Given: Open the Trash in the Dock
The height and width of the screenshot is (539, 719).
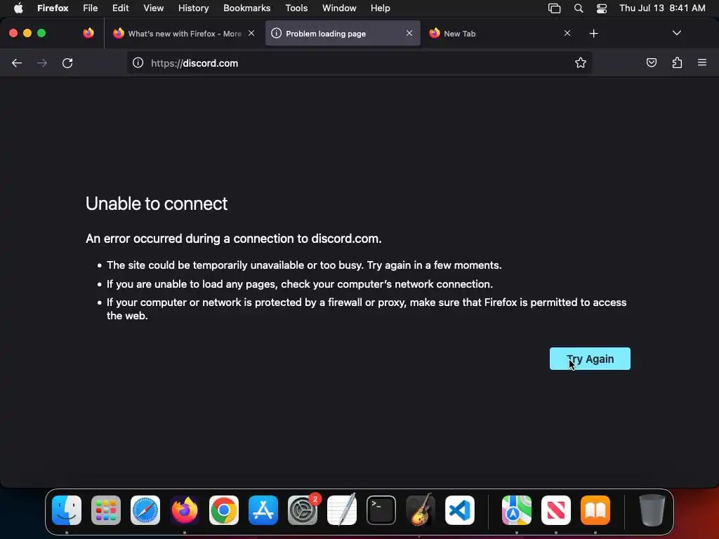Looking at the screenshot, I should pos(652,510).
